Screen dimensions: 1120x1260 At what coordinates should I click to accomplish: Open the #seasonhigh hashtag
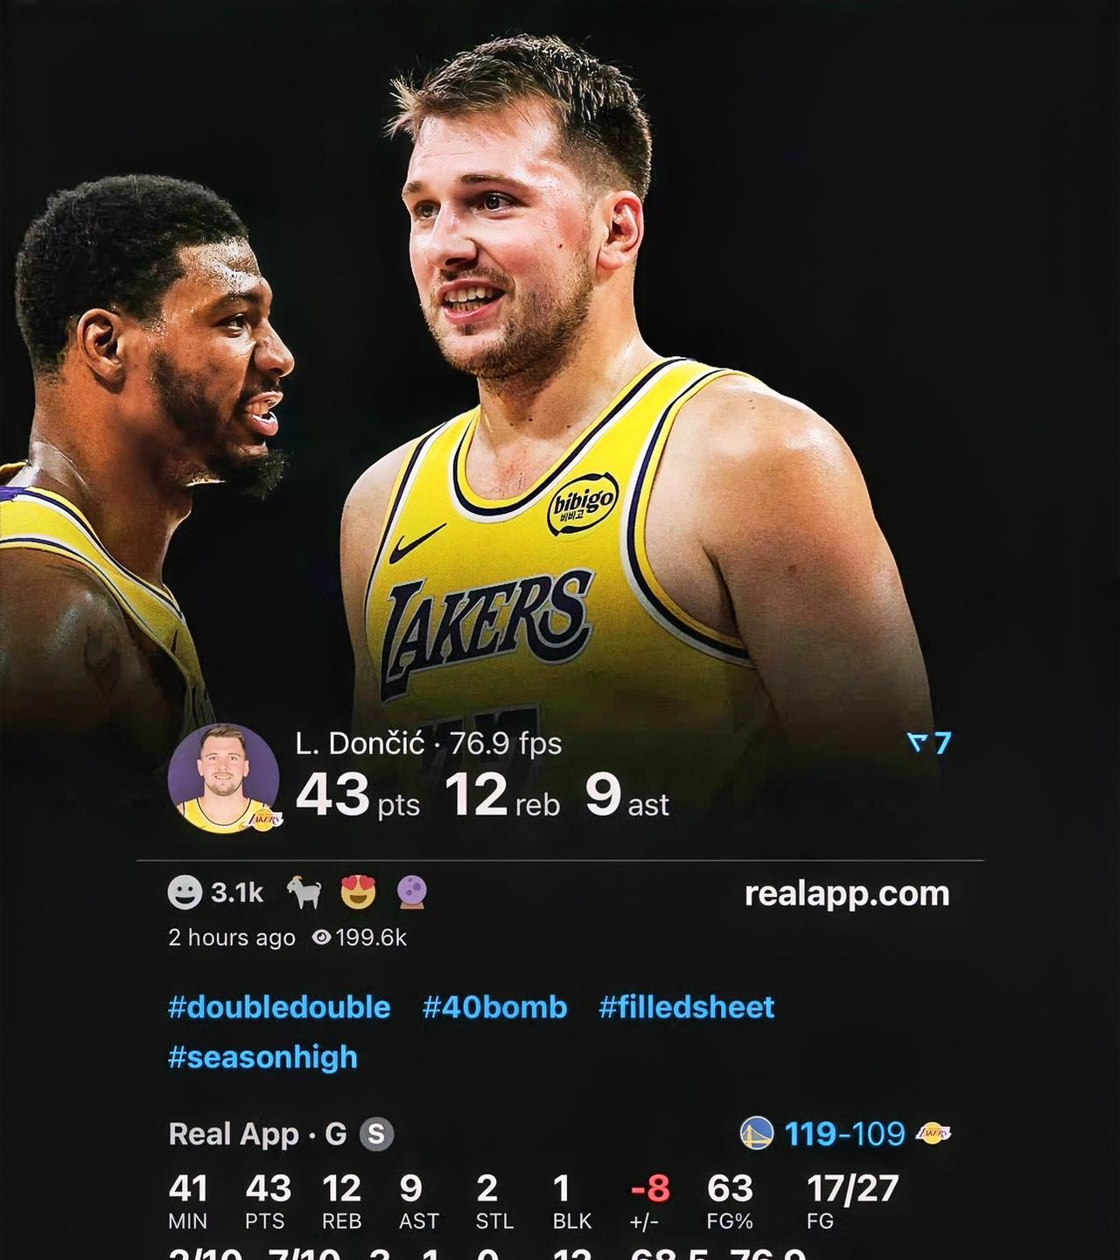[262, 1057]
